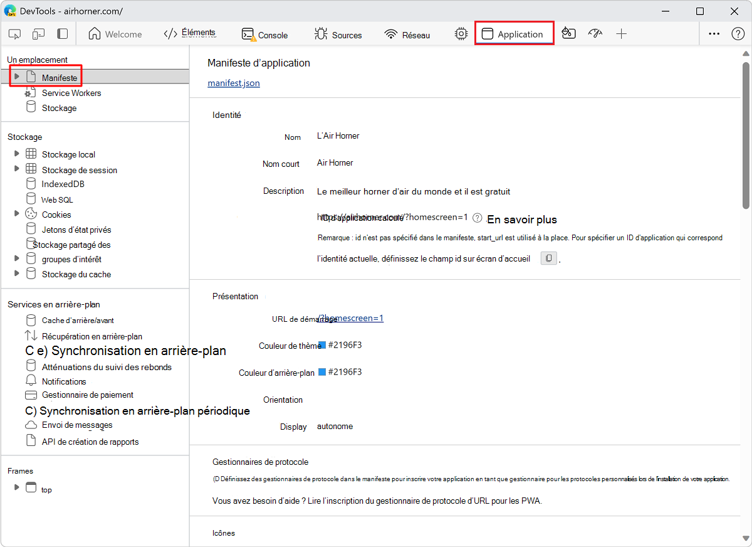The width and height of the screenshot is (752, 547).
Task: Click the Stockage de session grid icon
Action: tap(31, 169)
